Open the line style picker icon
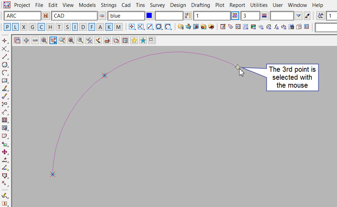 point(235,16)
